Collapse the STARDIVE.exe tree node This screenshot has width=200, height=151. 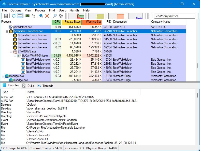click(11, 52)
